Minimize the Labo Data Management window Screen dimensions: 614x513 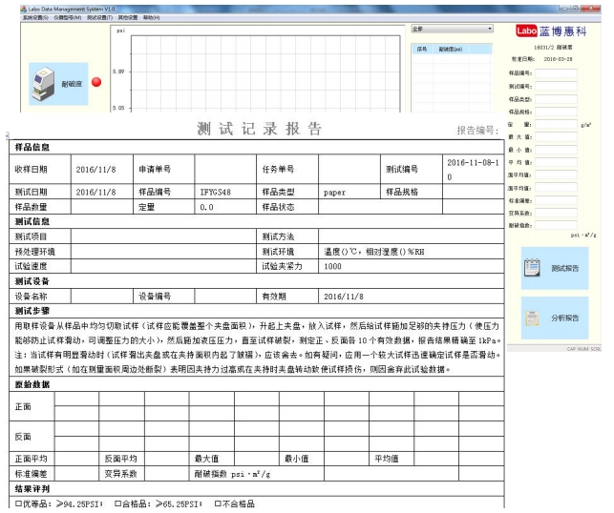pos(564,9)
